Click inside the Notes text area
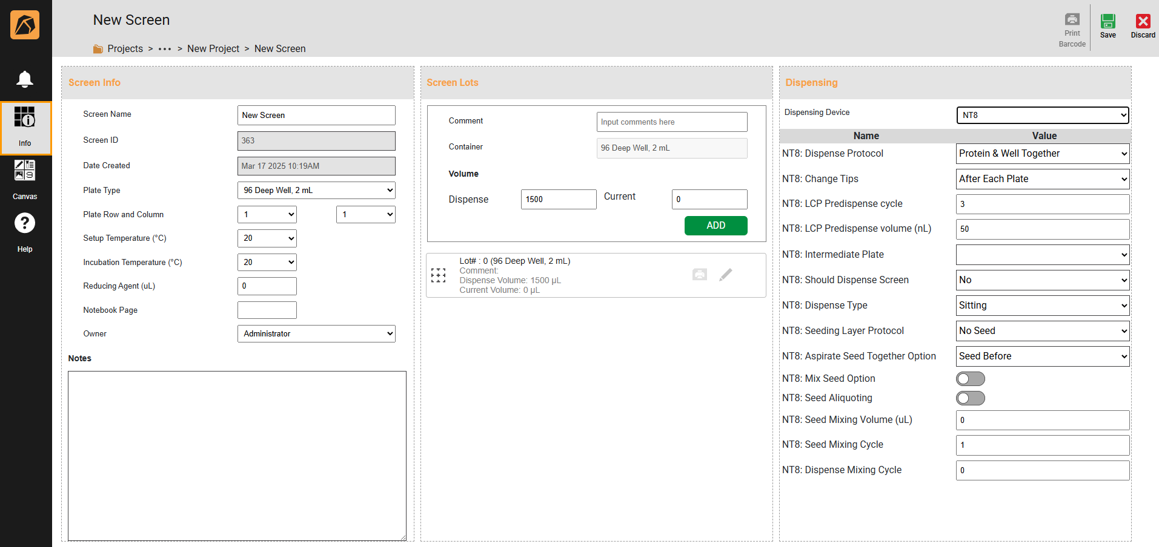 (237, 456)
